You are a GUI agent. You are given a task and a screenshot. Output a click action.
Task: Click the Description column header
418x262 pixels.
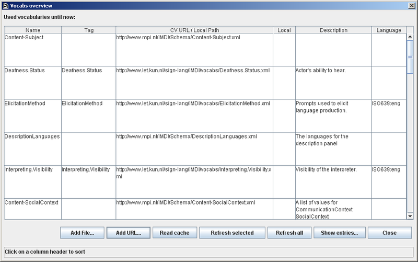click(333, 30)
